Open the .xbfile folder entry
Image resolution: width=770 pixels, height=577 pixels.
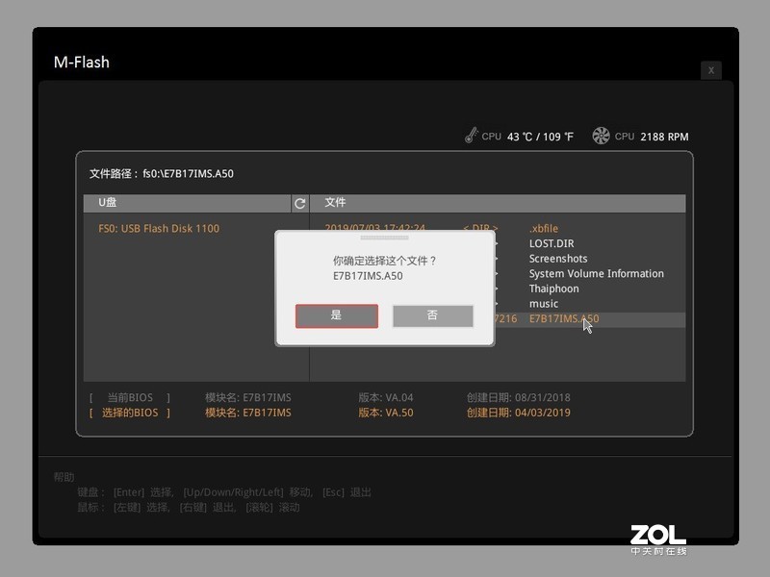[x=542, y=228]
